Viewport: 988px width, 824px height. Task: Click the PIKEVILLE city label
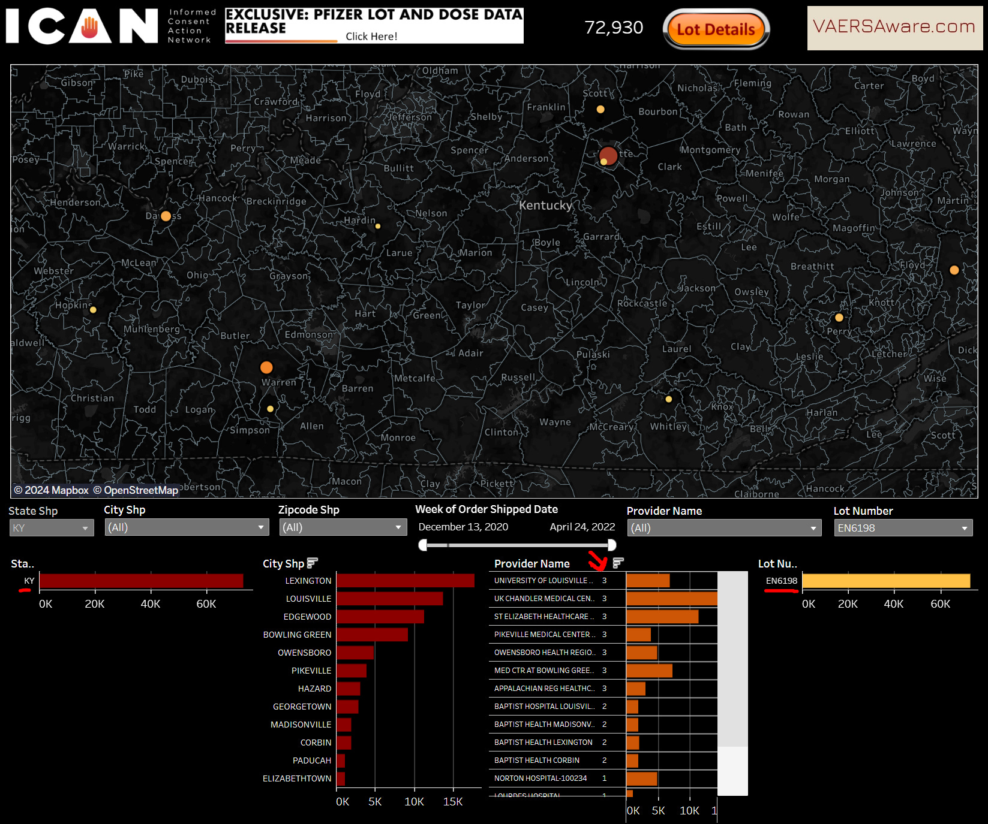tap(311, 671)
